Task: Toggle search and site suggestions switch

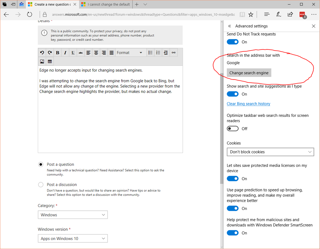Action: (232, 94)
